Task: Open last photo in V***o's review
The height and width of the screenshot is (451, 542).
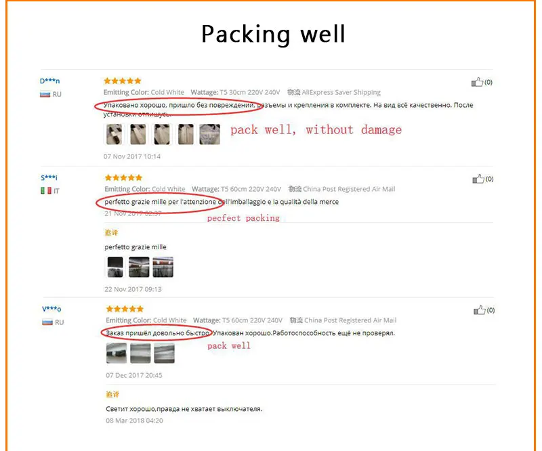Action: click(164, 353)
